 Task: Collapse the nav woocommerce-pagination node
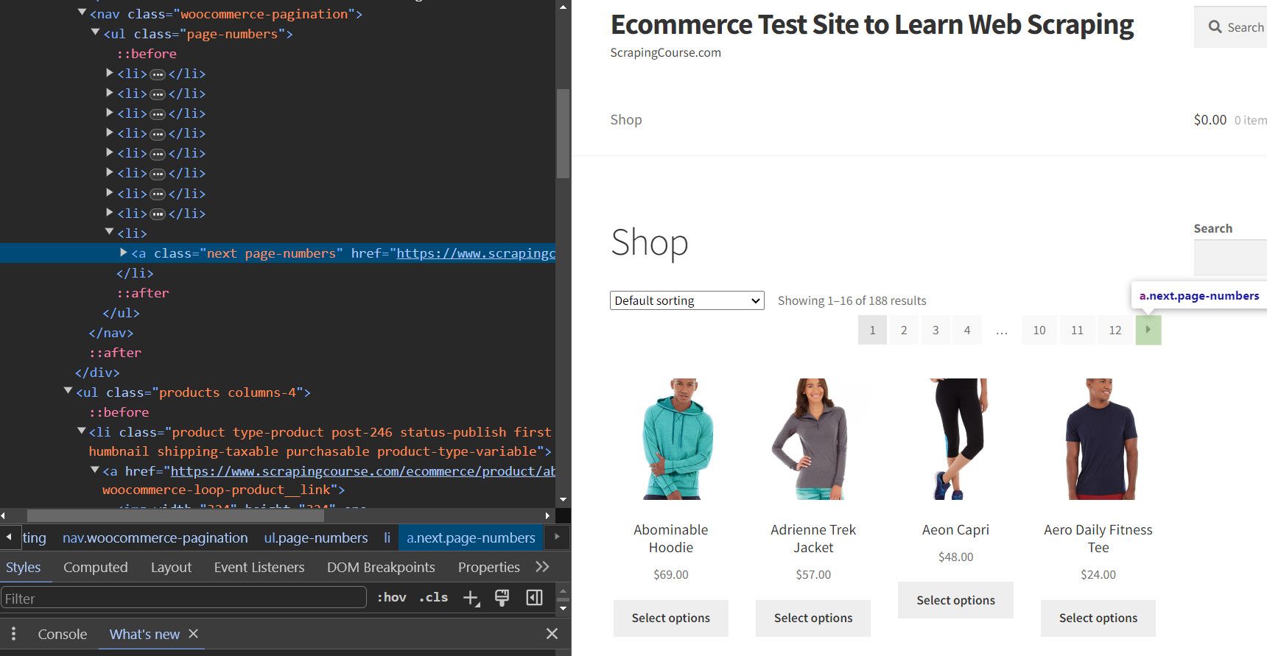coord(82,13)
